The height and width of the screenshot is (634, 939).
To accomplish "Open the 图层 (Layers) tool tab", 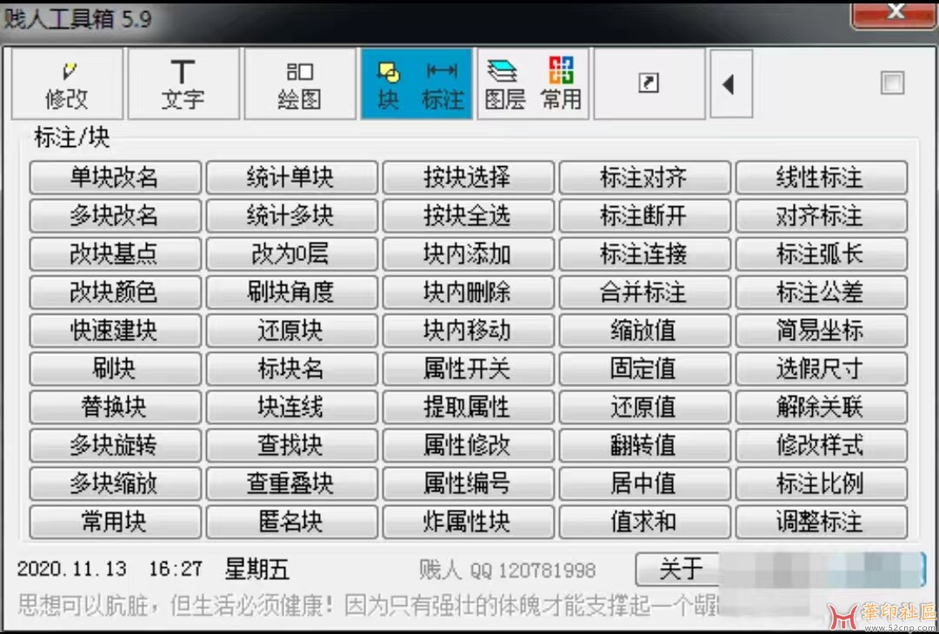I will (505, 84).
